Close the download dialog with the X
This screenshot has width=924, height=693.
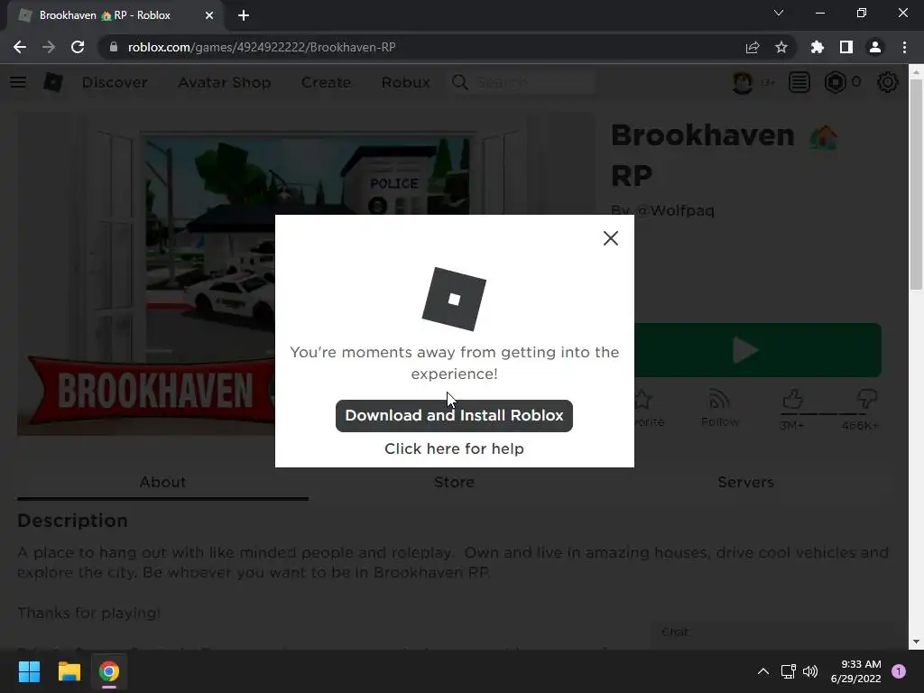(x=611, y=238)
